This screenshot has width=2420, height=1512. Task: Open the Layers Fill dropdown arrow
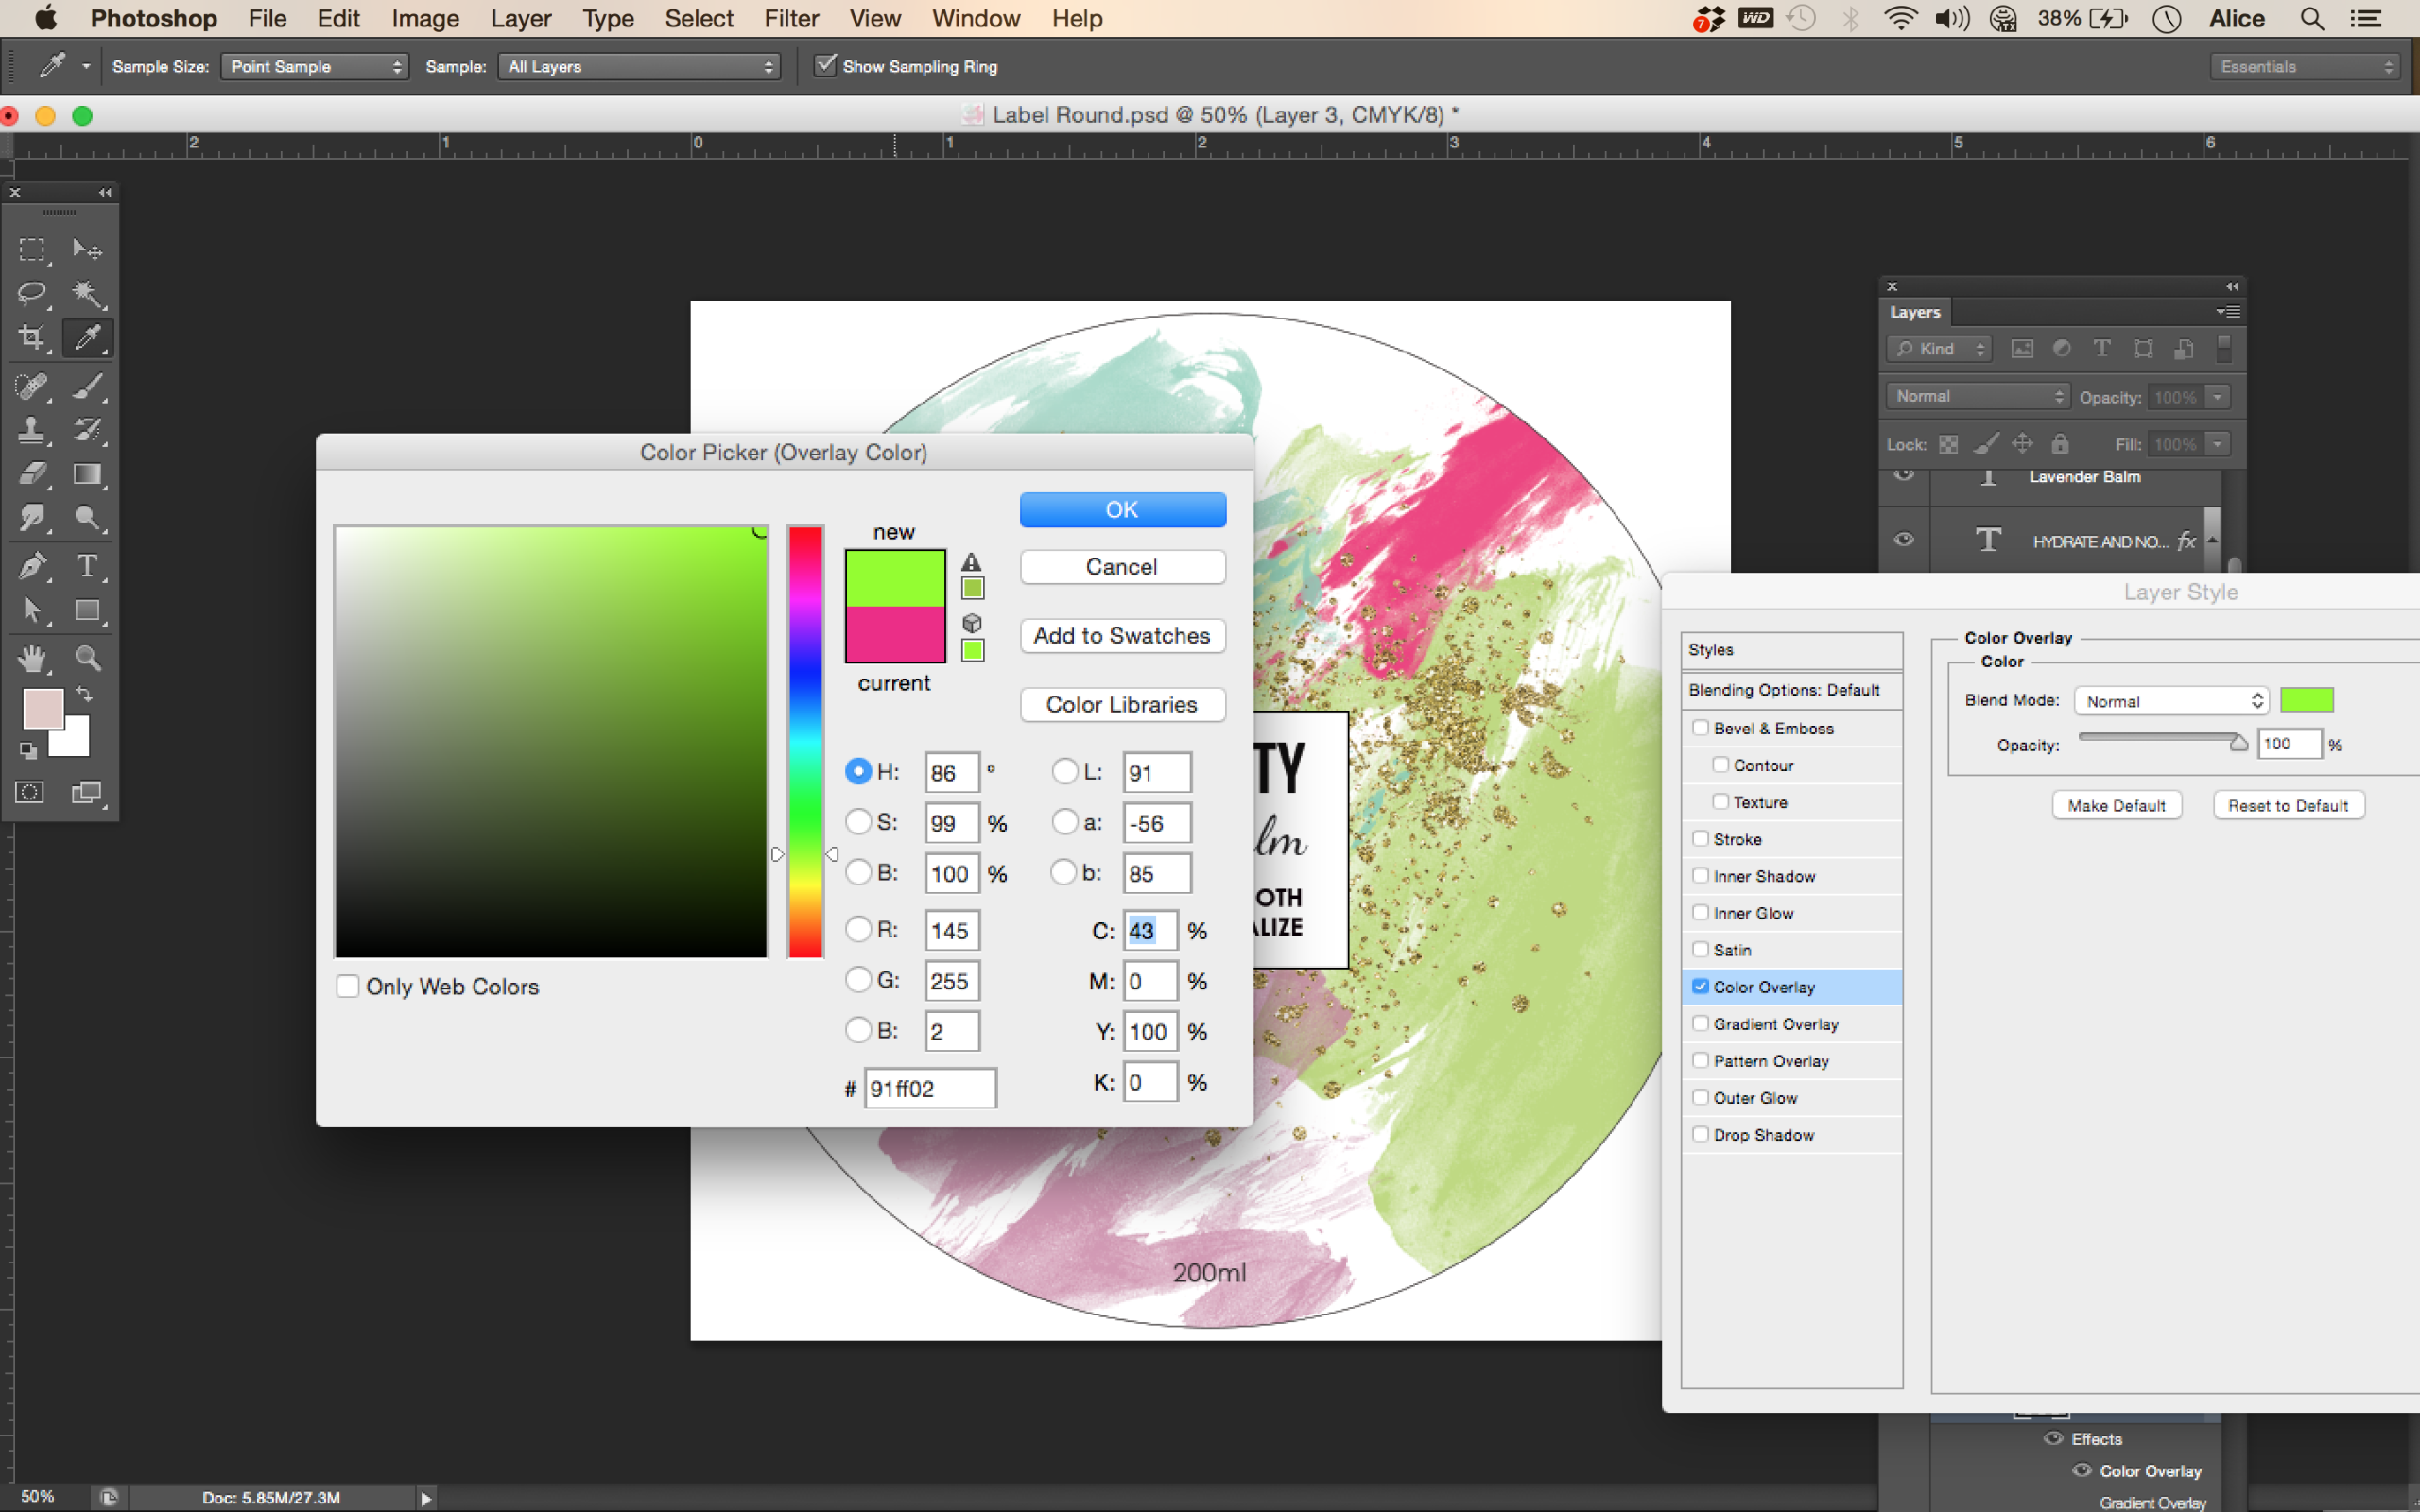coord(2217,444)
